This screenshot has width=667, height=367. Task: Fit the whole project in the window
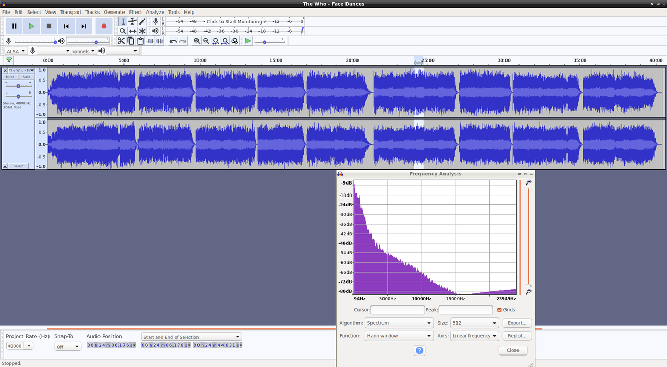pos(225,41)
